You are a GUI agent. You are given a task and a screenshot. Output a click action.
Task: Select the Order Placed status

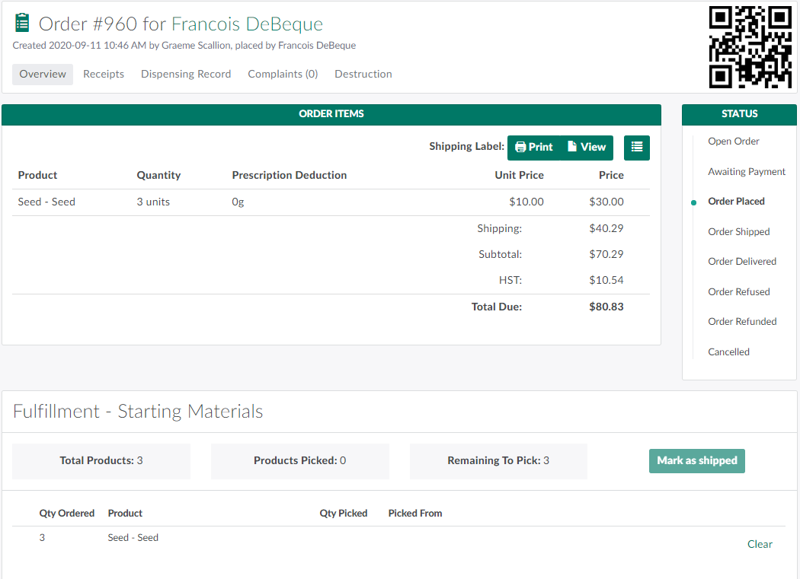736,202
